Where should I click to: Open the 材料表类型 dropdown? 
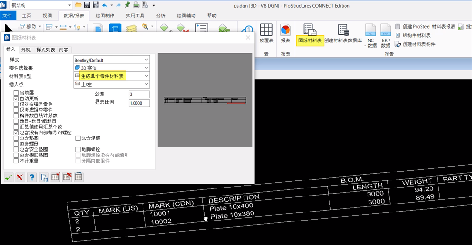(x=111, y=76)
